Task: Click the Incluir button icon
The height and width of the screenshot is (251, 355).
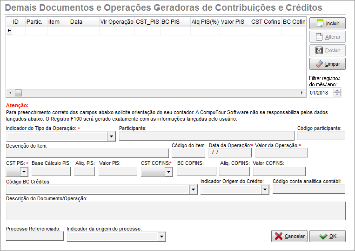Action: (x=319, y=23)
